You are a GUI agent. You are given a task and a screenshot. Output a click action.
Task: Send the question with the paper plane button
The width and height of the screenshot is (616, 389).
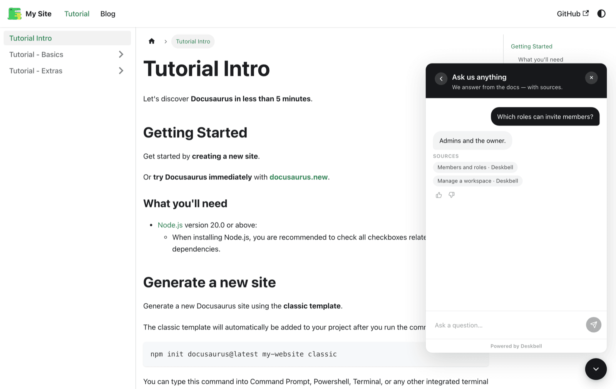coord(594,325)
